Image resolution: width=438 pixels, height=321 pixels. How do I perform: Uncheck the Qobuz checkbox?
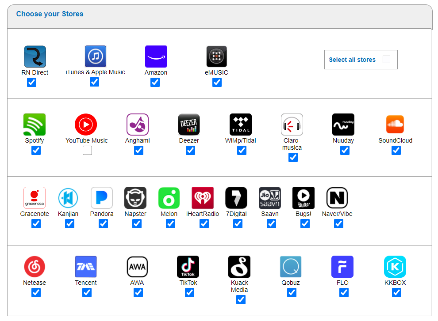click(x=292, y=293)
